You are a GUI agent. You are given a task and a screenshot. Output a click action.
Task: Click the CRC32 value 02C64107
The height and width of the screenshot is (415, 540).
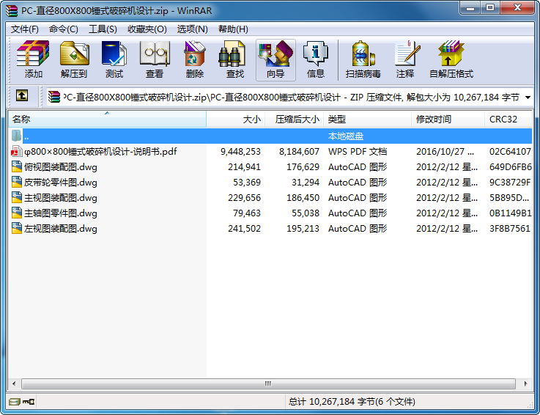[510, 151]
